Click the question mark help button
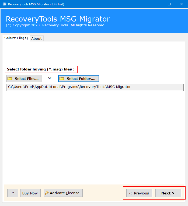This screenshot has width=188, height=206. pos(13,193)
